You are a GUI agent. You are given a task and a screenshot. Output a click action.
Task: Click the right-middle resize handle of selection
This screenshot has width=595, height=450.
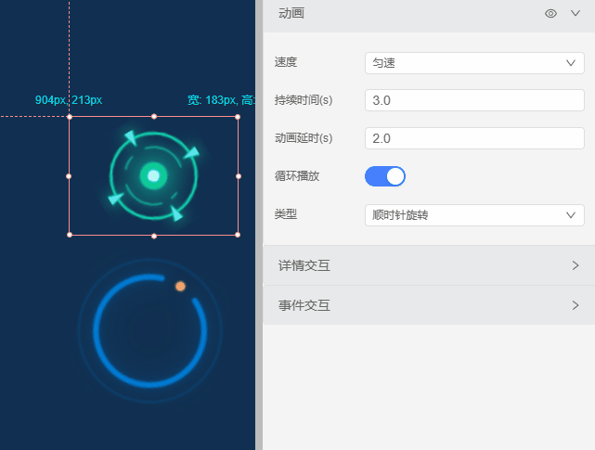click(x=239, y=175)
